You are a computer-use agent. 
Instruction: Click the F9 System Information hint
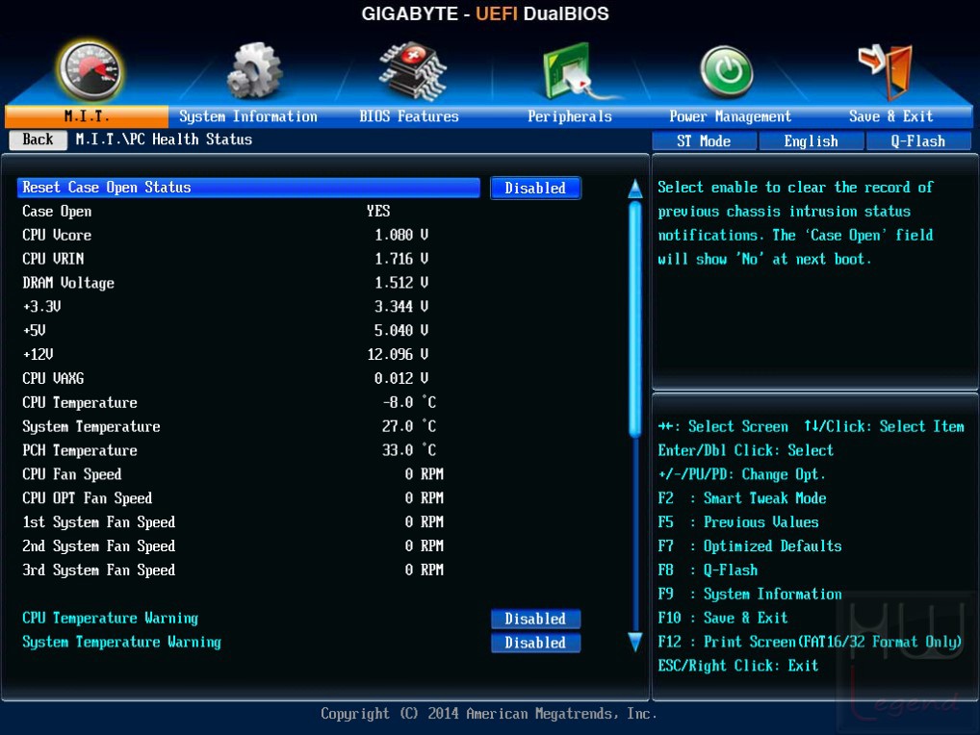749,594
